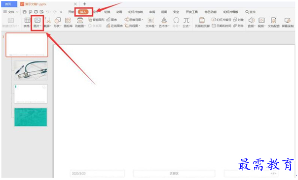Viewport: 298px width, 180px height.
Task: Insert a 图表 chart
Action: pos(112,20)
